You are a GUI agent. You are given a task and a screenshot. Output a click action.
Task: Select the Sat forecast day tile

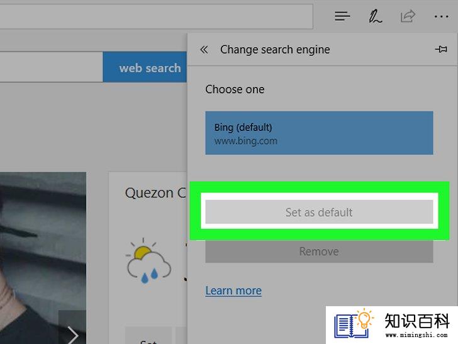click(x=148, y=336)
